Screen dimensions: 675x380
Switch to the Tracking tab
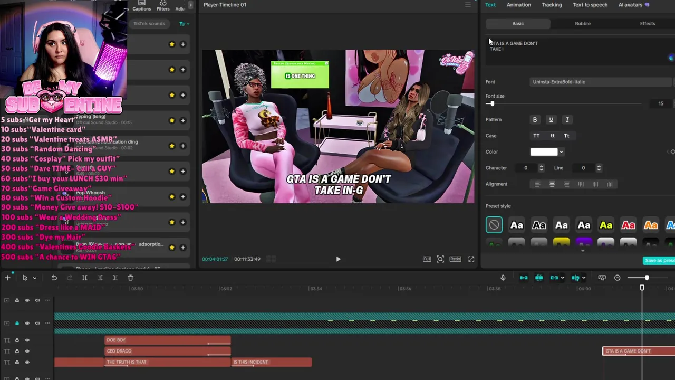(552, 5)
